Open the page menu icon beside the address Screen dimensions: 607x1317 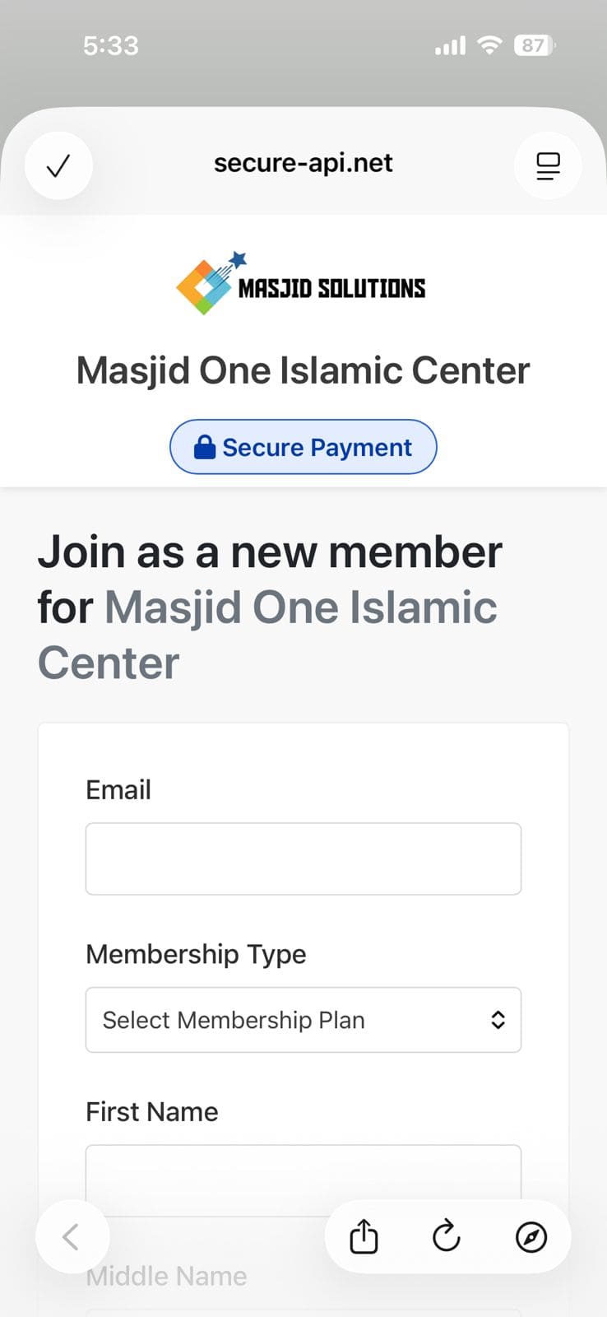click(548, 166)
